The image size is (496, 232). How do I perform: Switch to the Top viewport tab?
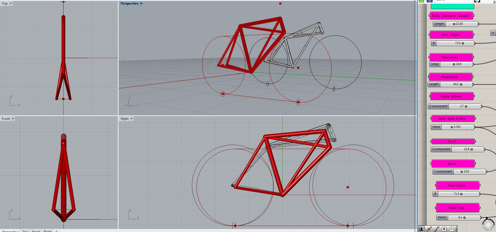click(x=25, y=231)
